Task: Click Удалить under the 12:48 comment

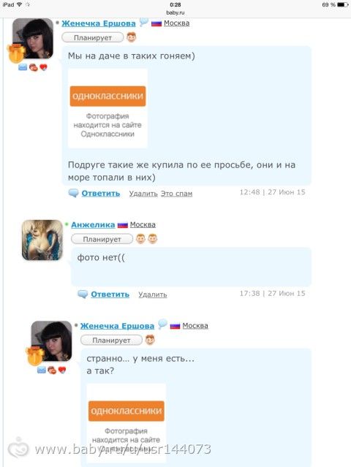Action: coord(143,194)
